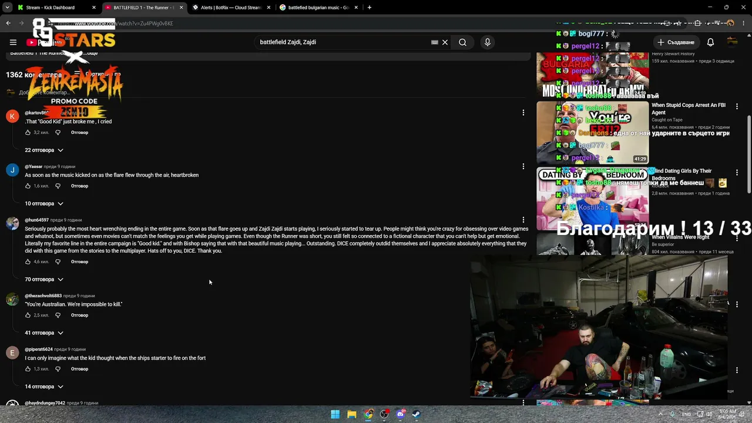The image size is (752, 423).
Task: Open more actions on @hun64597's comment
Action: [523, 220]
